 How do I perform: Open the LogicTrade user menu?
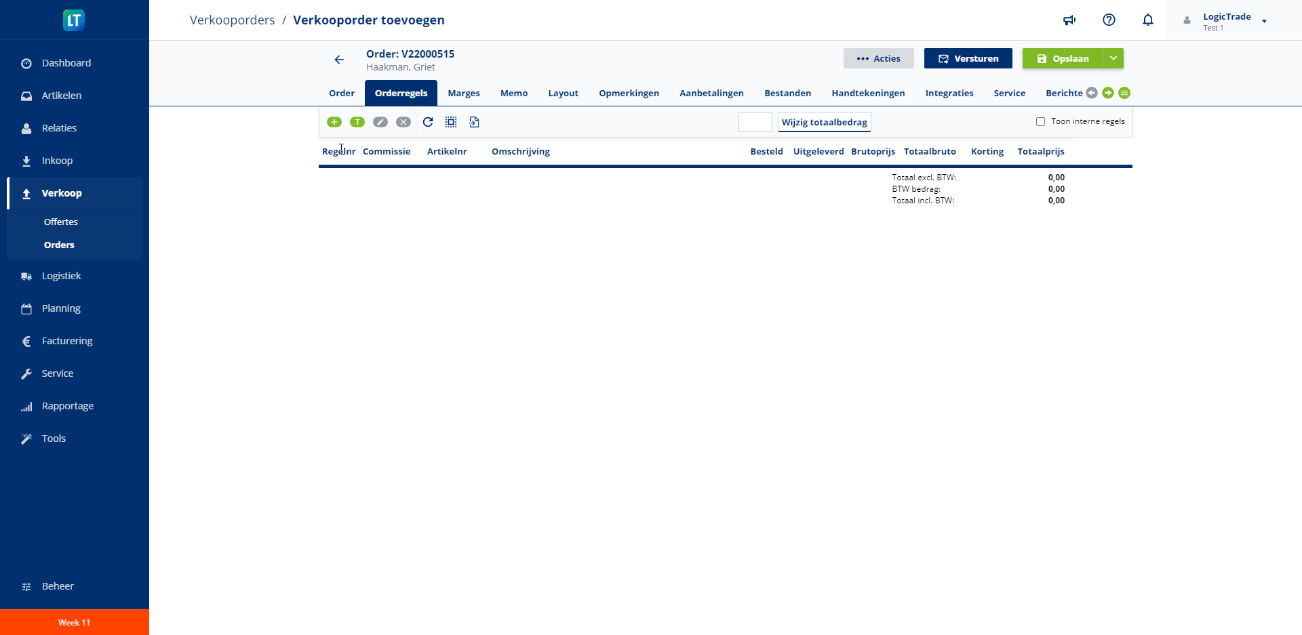tap(1226, 21)
